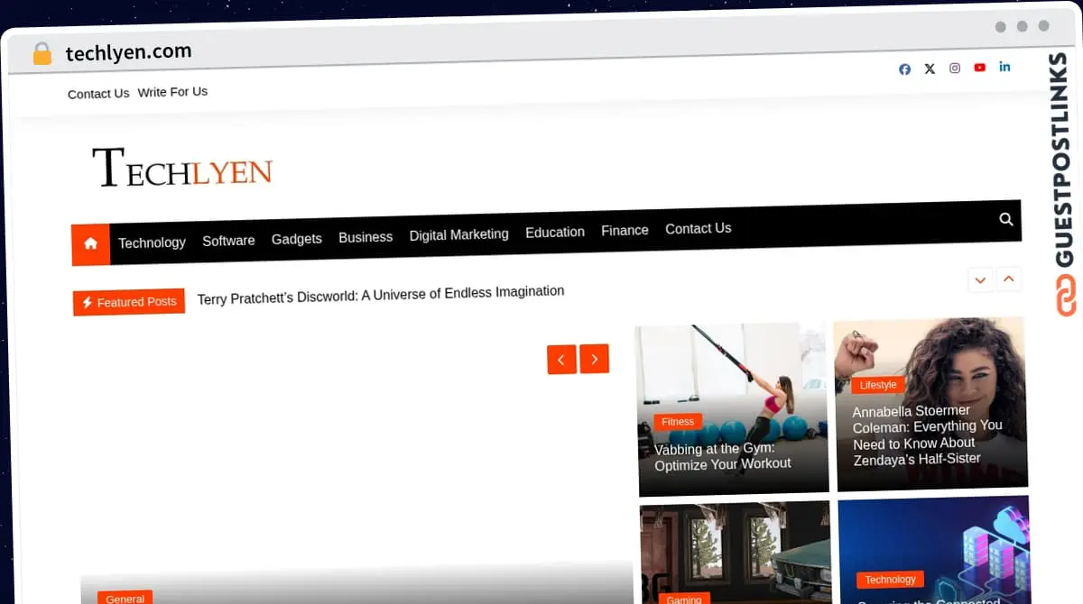
Task: Click the Write For Us link
Action: (x=172, y=92)
